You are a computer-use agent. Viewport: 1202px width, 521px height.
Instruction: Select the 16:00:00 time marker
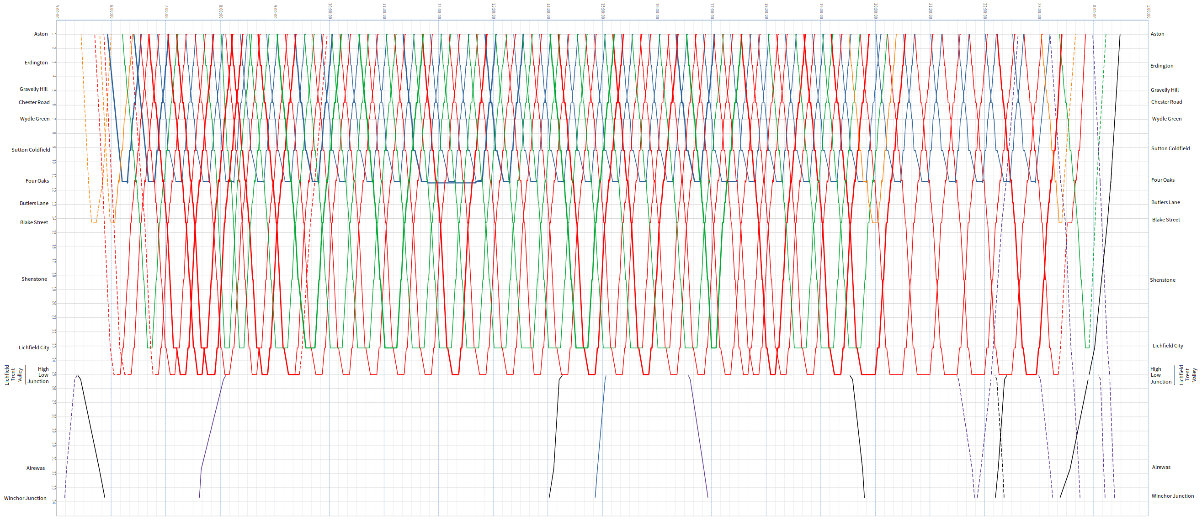(x=658, y=11)
